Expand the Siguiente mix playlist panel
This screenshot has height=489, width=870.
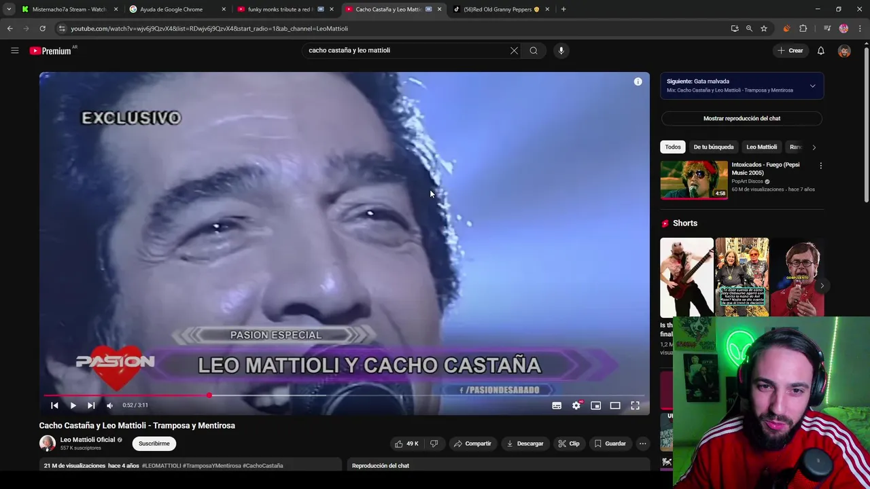pos(812,86)
